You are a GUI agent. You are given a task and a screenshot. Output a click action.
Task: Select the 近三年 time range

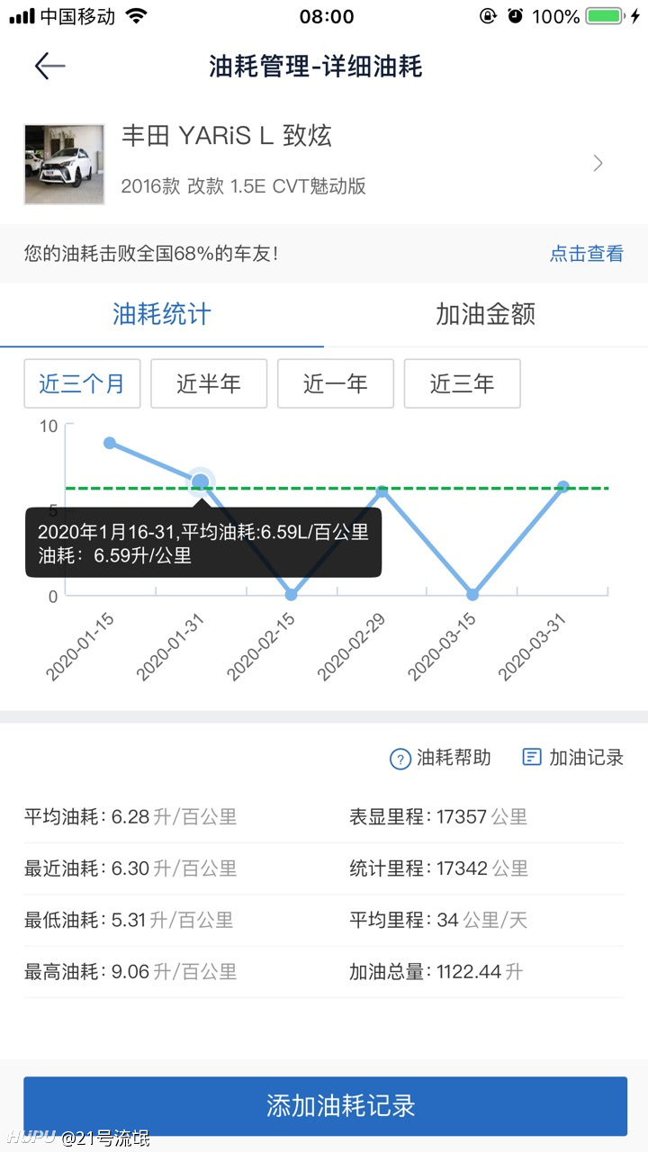(x=463, y=383)
